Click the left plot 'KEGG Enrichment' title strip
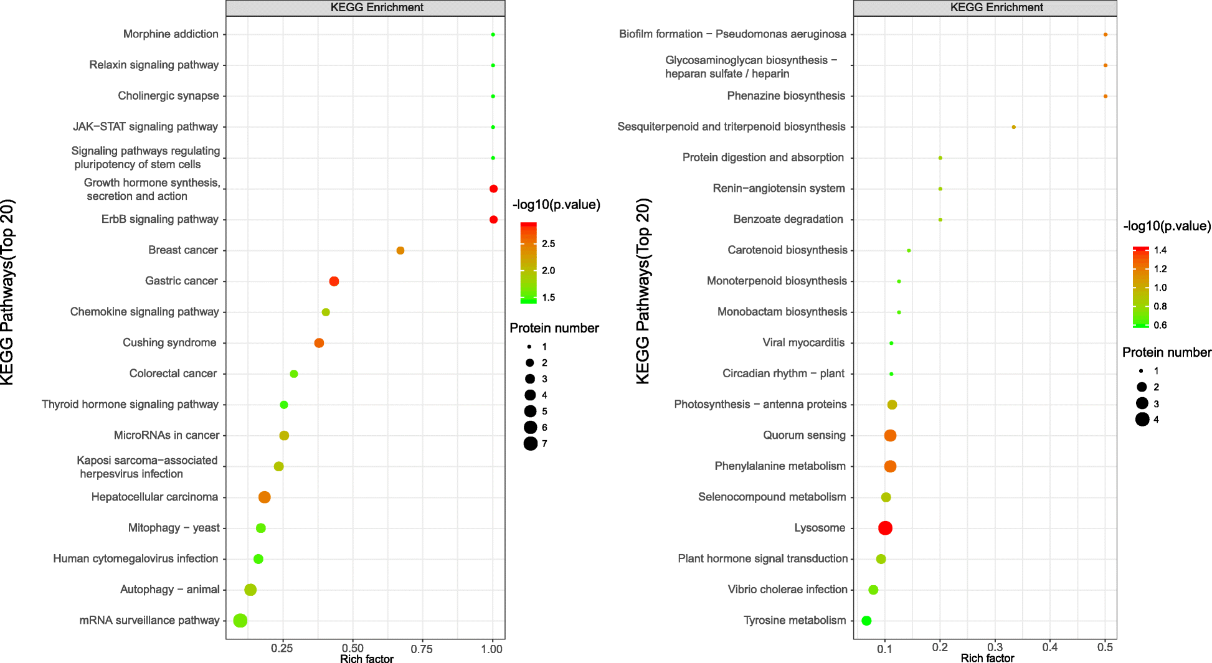1212x663 pixels. pyautogui.click(x=366, y=7)
